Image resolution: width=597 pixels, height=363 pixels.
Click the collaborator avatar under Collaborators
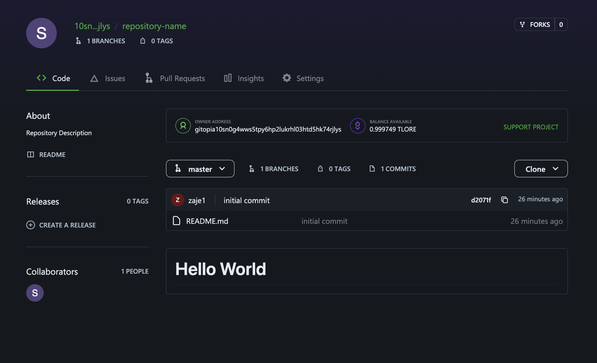35,293
